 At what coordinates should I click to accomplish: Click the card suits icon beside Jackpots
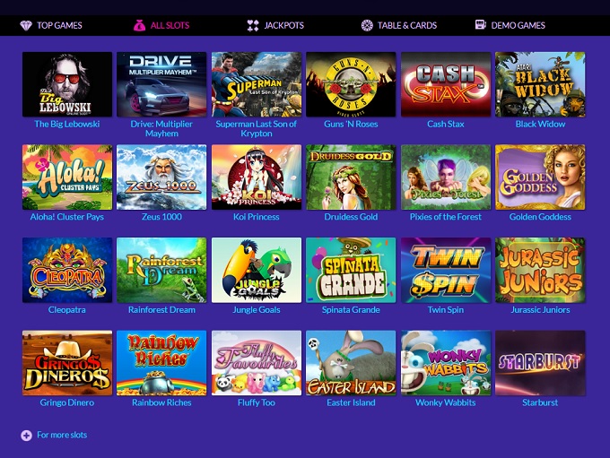tap(253, 26)
